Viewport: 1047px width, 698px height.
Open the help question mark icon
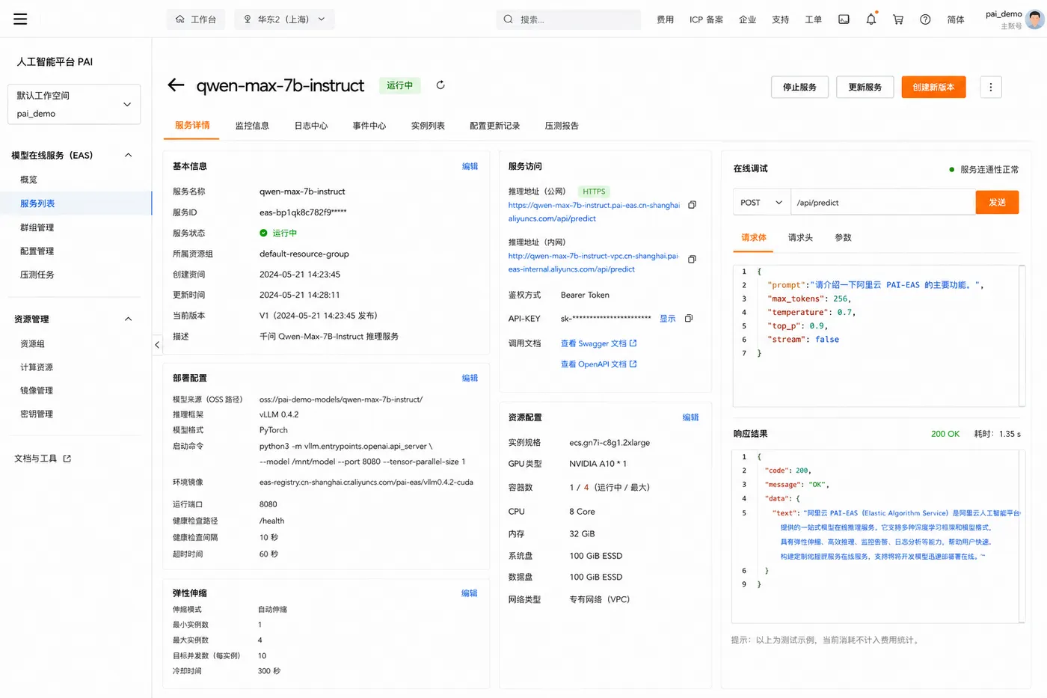click(x=925, y=19)
